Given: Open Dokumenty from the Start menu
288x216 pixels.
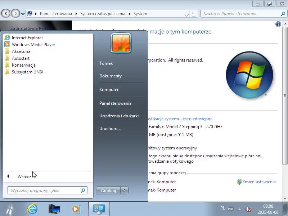Looking at the screenshot, I should click(111, 76).
